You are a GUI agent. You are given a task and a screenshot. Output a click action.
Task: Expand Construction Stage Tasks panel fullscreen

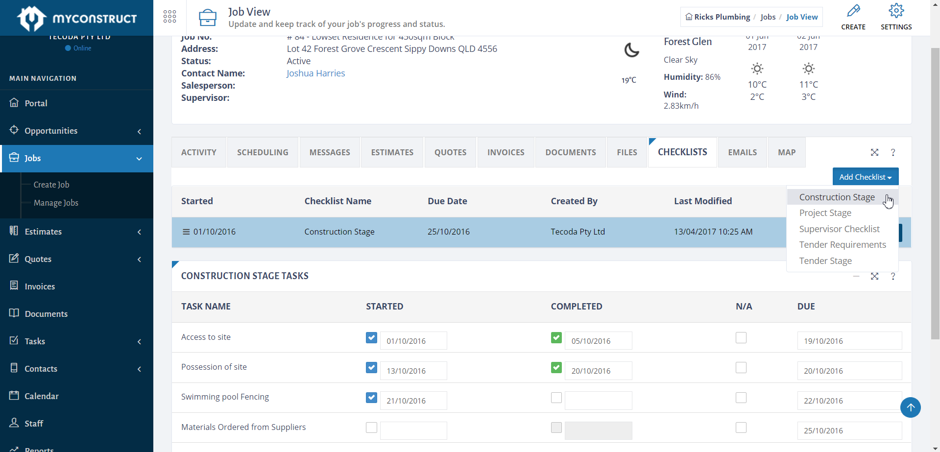click(x=874, y=276)
